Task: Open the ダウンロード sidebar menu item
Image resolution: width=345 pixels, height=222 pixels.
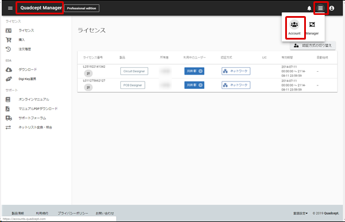Action: pyautogui.click(x=28, y=69)
